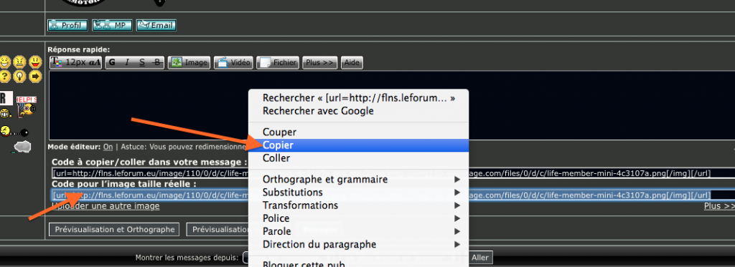Apply strikethrough B formatting
735x267 pixels.
[x=157, y=62]
